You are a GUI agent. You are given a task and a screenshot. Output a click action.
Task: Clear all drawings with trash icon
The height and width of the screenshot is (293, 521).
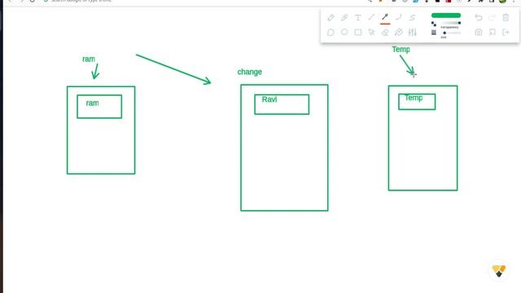click(x=506, y=18)
